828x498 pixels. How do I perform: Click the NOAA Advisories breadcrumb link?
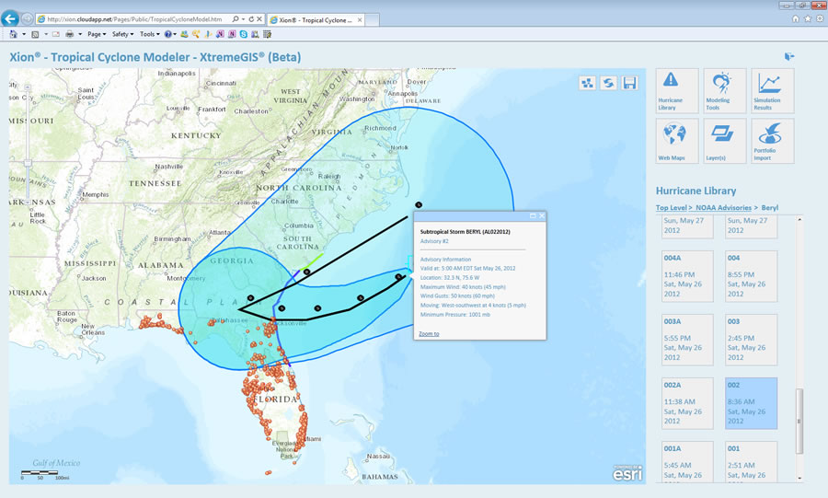point(723,207)
